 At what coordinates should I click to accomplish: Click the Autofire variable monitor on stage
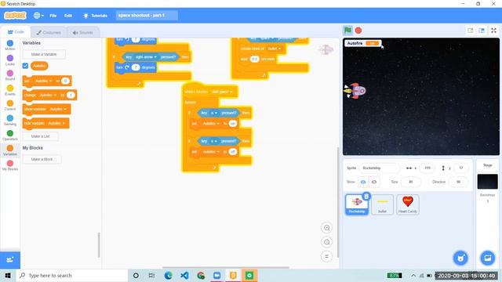(363, 43)
